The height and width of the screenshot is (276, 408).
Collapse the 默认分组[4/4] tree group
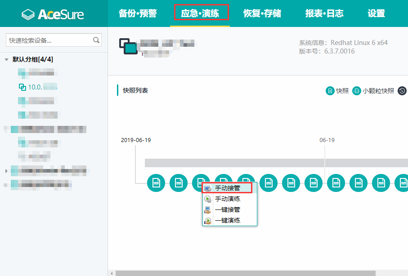point(5,59)
